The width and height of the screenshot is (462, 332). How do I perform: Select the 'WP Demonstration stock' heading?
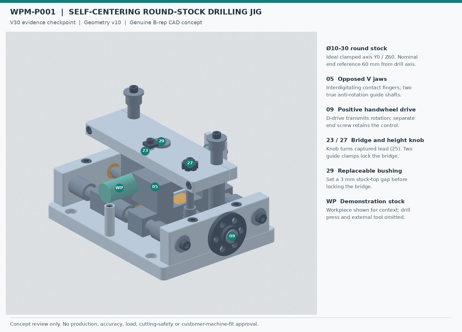point(366,202)
